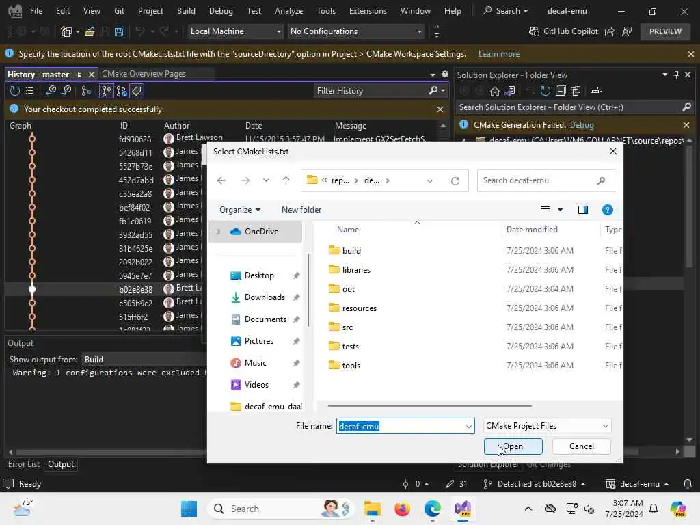Image resolution: width=700 pixels, height=525 pixels.
Task: Click the outgoing commits icon in History toolbar
Action: pyautogui.click(x=66, y=91)
